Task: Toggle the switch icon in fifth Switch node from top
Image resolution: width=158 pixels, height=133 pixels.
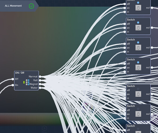Action: [138, 94]
